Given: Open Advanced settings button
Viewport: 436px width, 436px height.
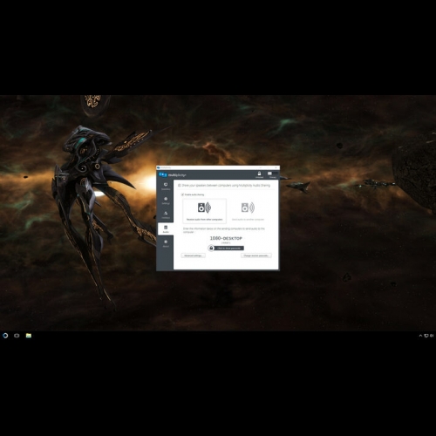Looking at the screenshot, I should point(193,255).
